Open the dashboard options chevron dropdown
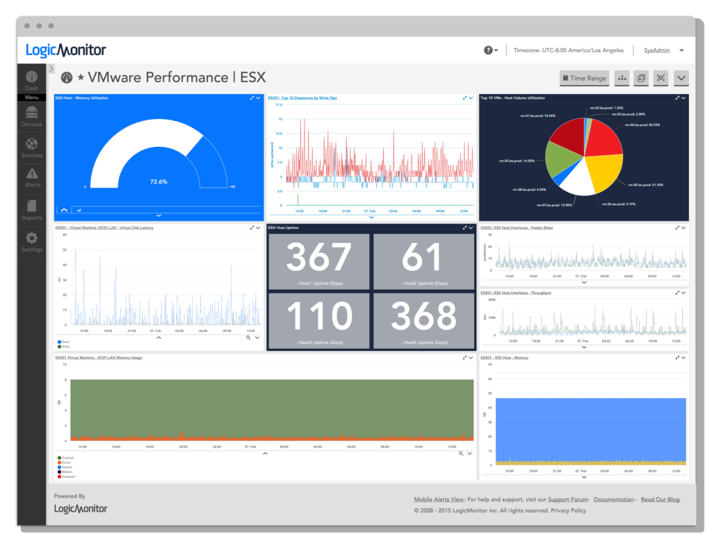The image size is (712, 550). [681, 78]
